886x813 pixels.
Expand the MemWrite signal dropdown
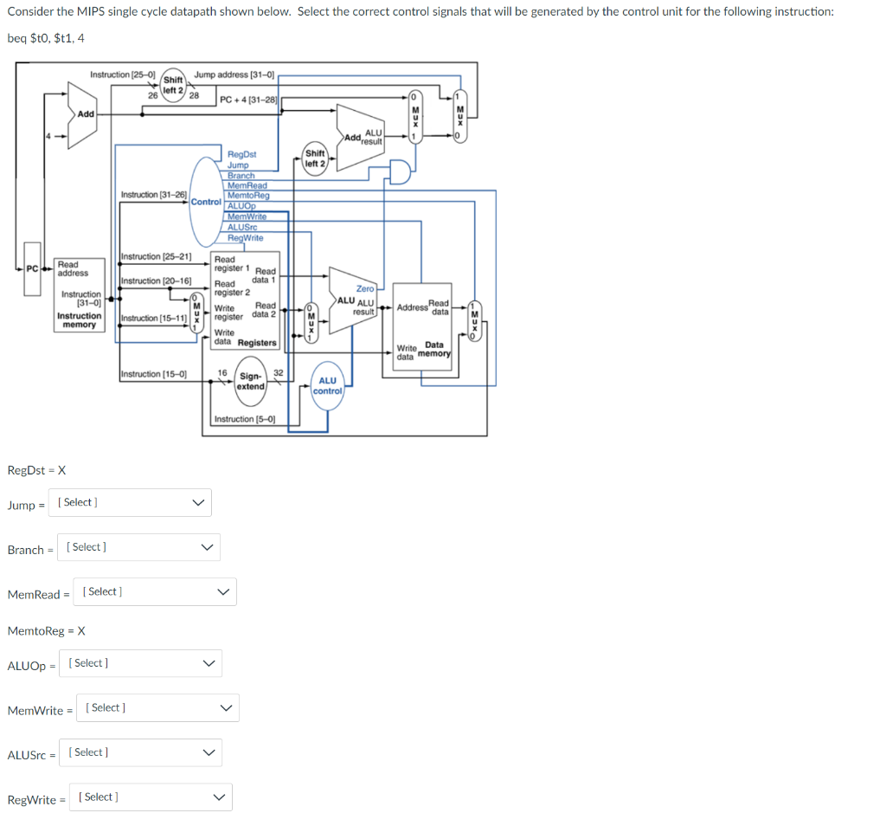[x=157, y=707]
